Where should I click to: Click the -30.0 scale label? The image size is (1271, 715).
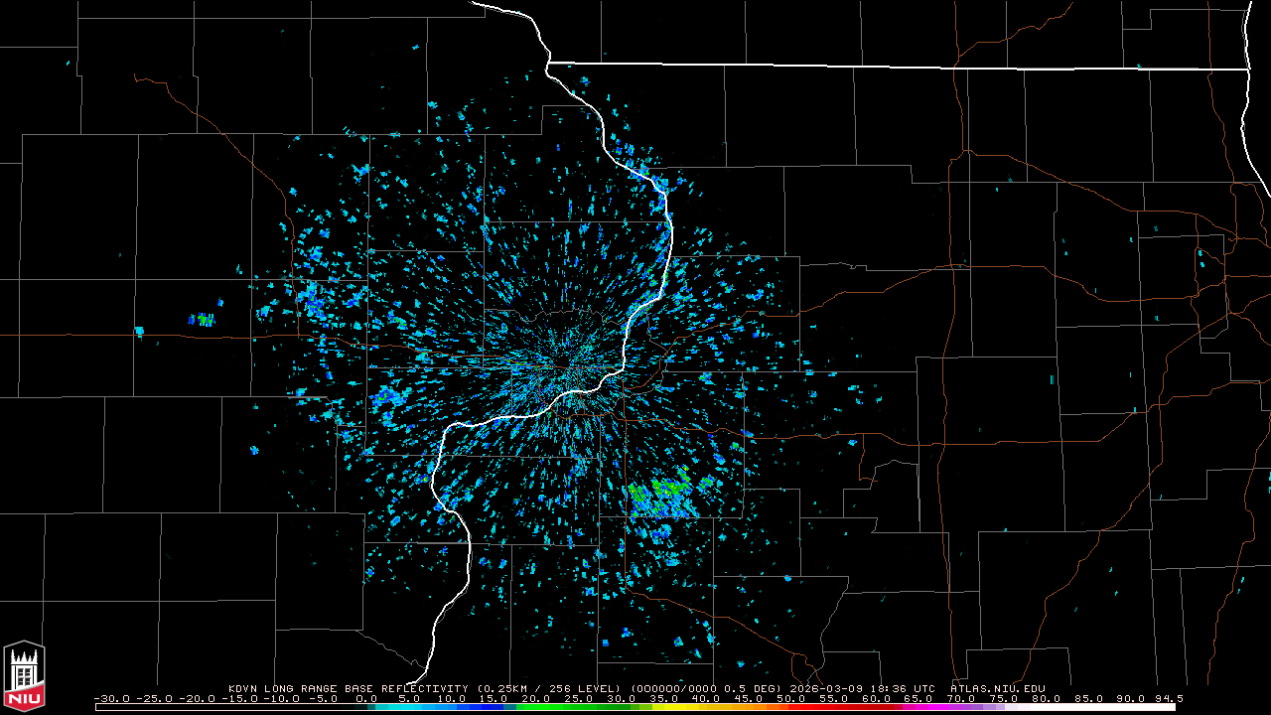click(111, 699)
